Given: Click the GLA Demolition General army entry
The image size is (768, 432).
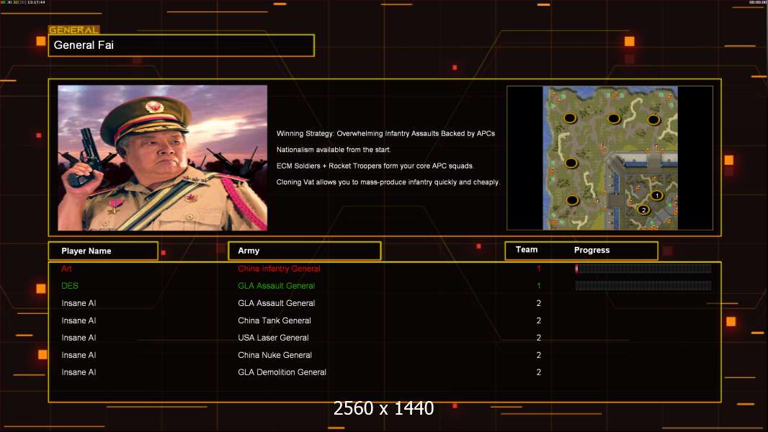Looking at the screenshot, I should tap(282, 372).
